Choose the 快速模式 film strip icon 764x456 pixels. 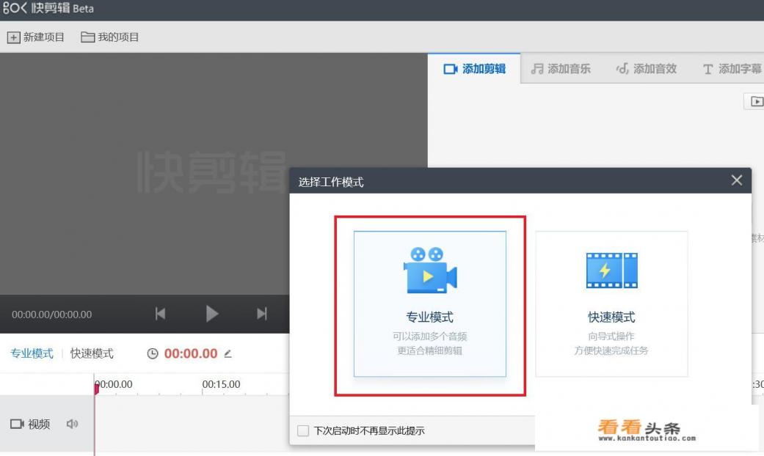tap(611, 271)
